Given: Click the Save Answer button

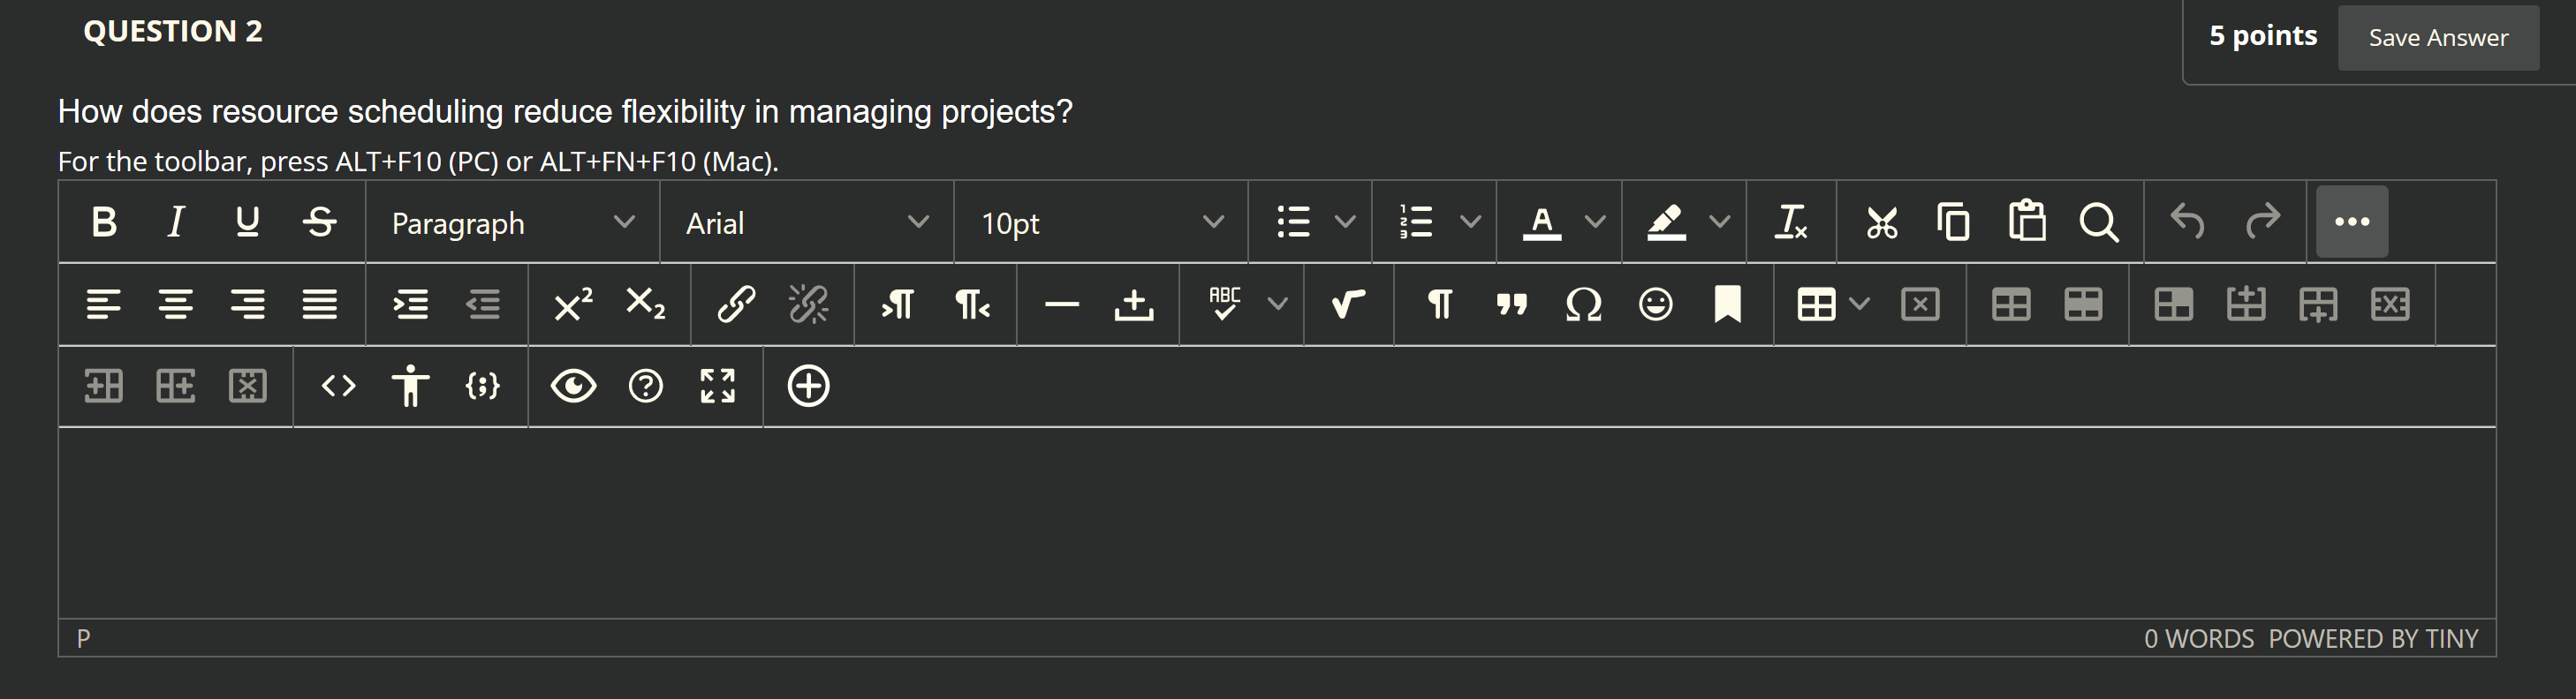Looking at the screenshot, I should 2437,37.
